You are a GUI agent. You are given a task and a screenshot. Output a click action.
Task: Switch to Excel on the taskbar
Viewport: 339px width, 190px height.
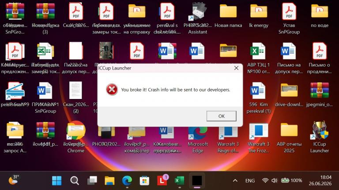[x=180, y=180]
